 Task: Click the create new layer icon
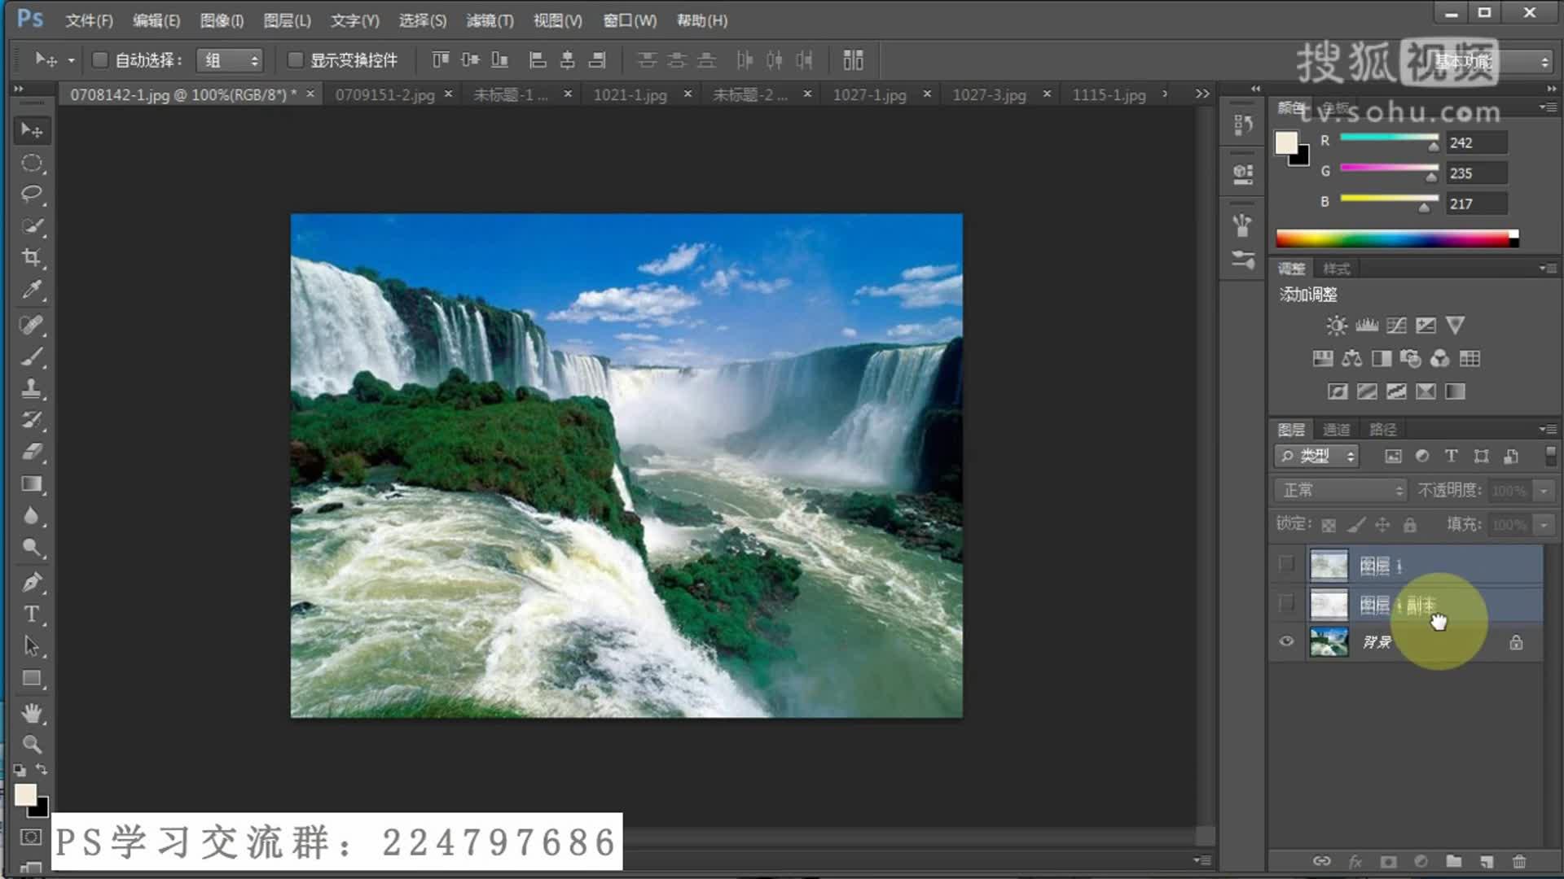tap(1487, 861)
